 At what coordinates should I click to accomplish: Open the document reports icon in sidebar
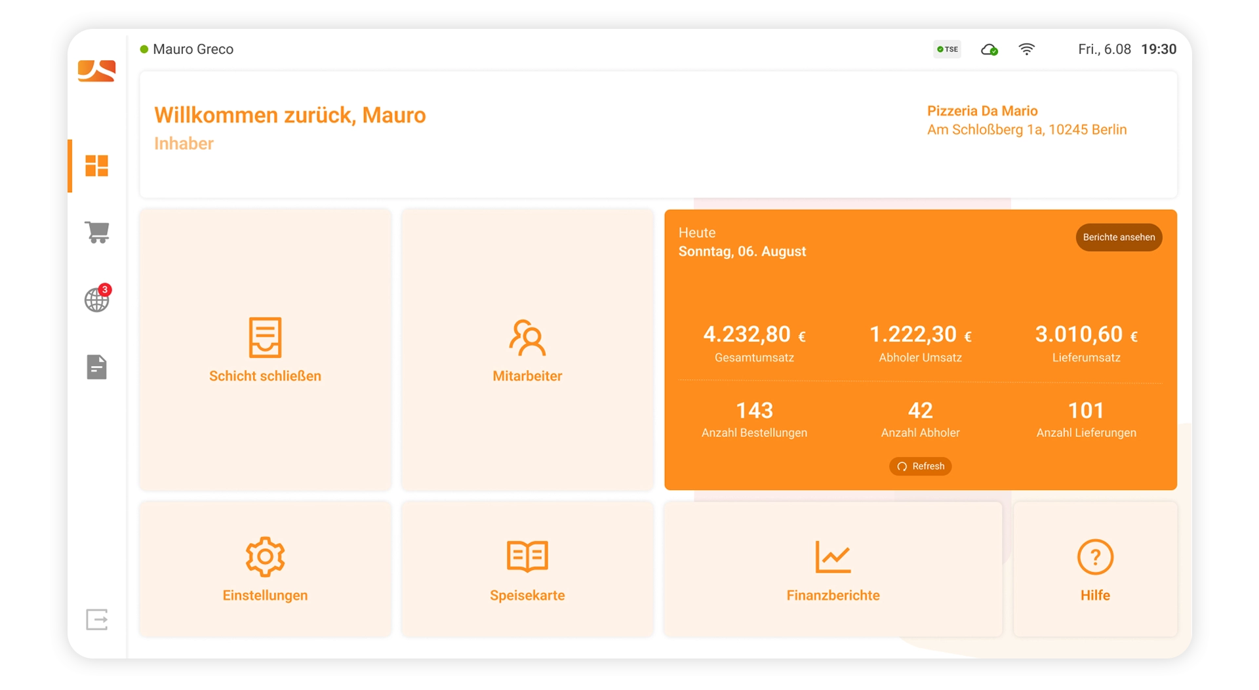pyautogui.click(x=96, y=367)
